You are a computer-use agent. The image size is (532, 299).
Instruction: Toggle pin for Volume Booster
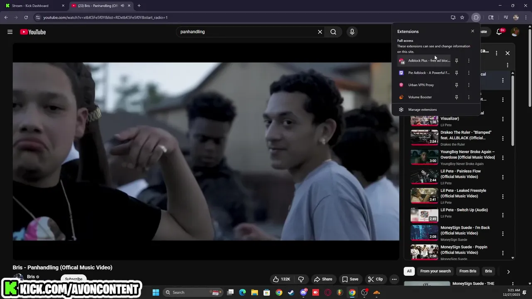(456, 97)
